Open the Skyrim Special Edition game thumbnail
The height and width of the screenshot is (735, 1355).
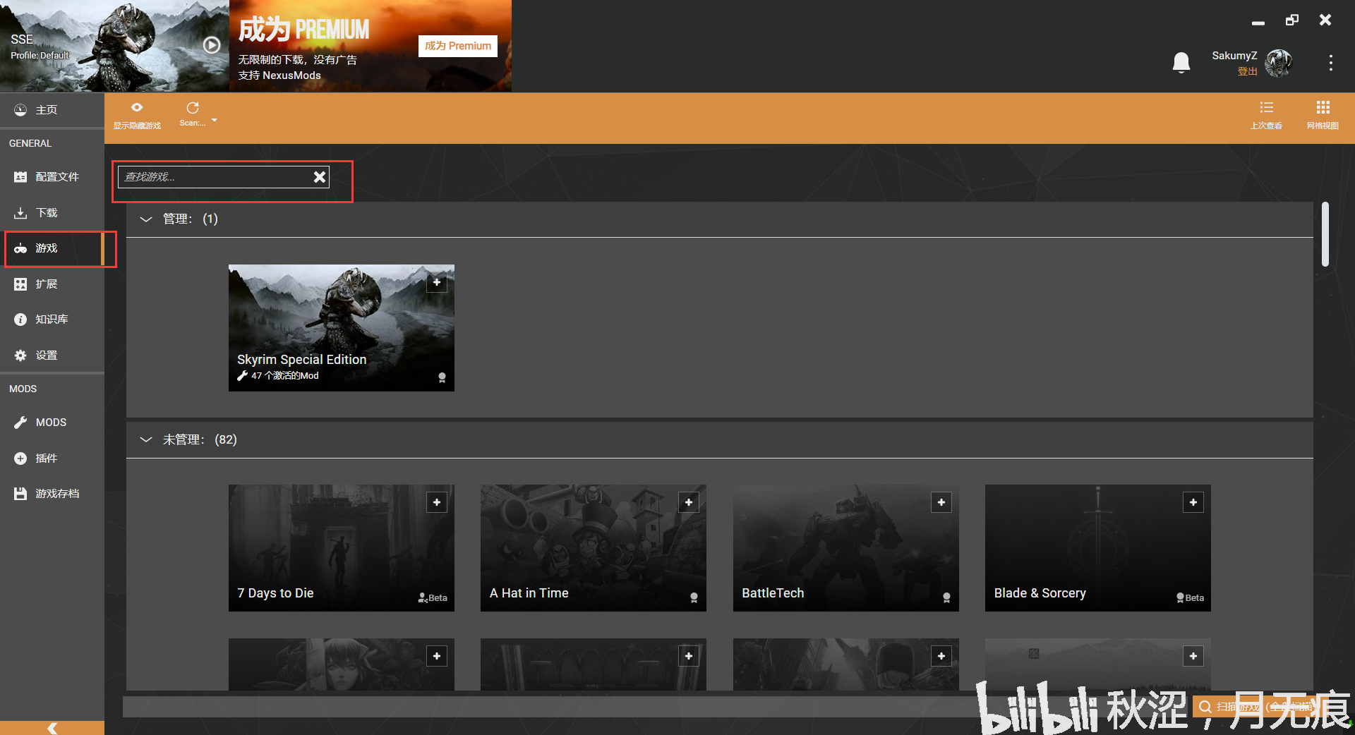(x=342, y=328)
